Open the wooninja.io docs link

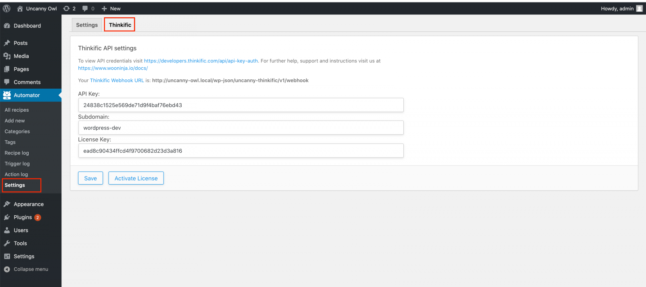(x=113, y=68)
